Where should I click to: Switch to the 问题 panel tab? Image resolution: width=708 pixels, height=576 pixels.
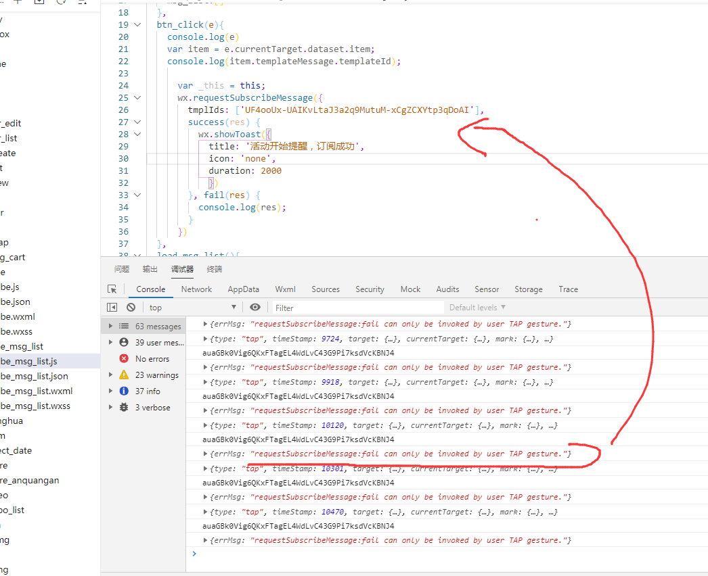pos(122,269)
